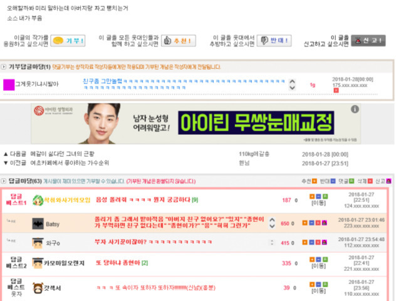This screenshot has height=301, width=401.
Task: Click [이동] link in 착취와사기의모임 row
Action: click(318, 203)
